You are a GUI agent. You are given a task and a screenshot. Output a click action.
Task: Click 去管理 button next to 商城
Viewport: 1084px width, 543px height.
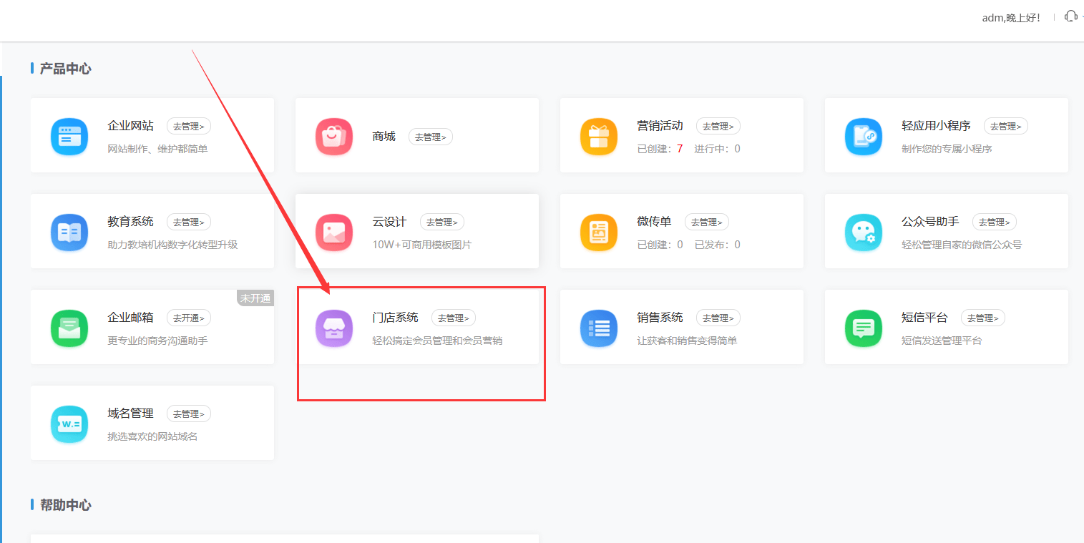point(430,137)
